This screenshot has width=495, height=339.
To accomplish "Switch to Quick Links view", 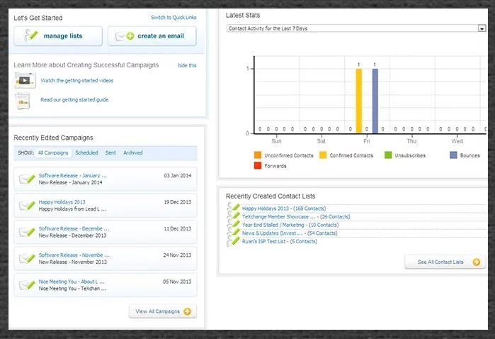I will 173,18.
